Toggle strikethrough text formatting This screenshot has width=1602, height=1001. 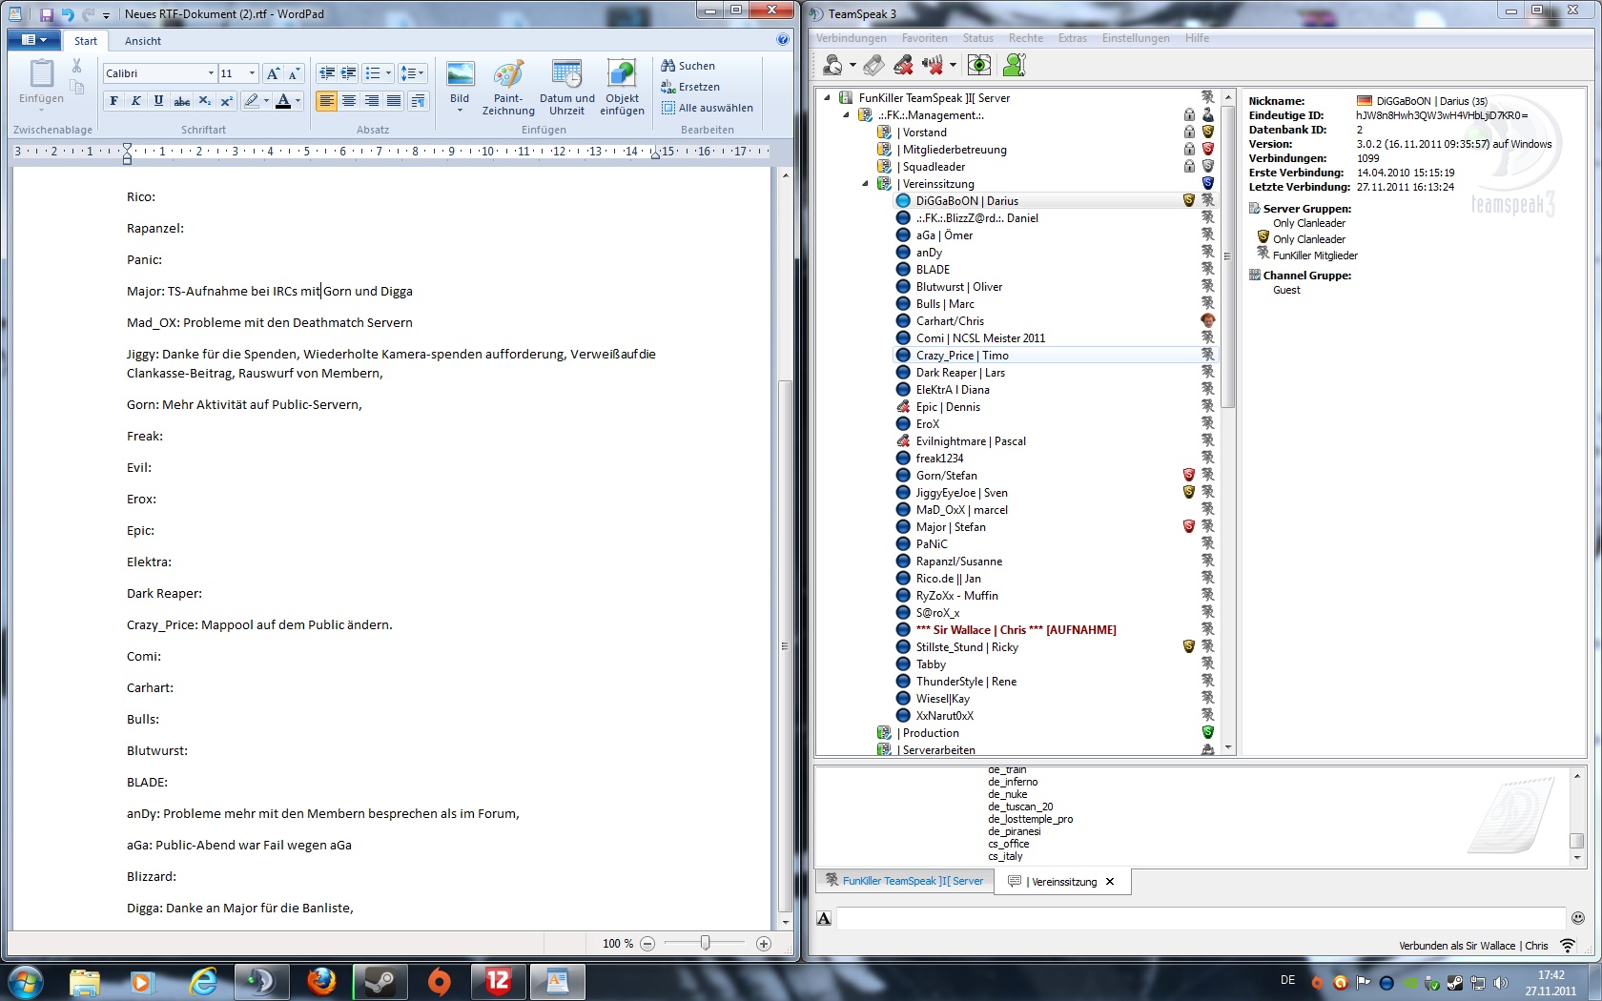coord(181,101)
